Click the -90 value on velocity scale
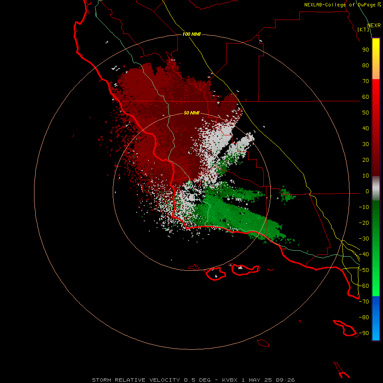This screenshot has width=383, height=383. [x=364, y=333]
